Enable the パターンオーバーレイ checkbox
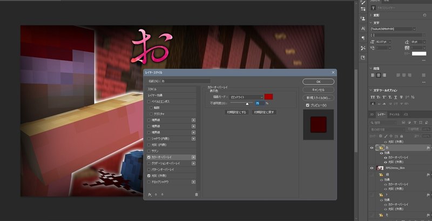The width and height of the screenshot is (432, 221). (x=149, y=170)
